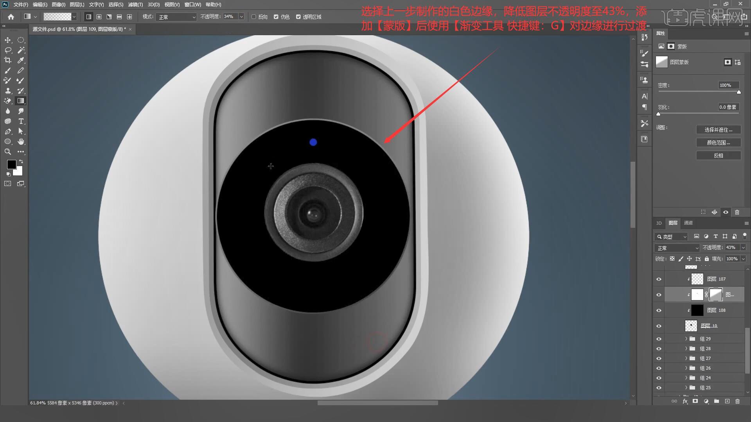Click the foreground black color swatch
Viewport: 751px width, 422px height.
click(x=11, y=165)
